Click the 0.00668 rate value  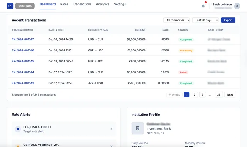click(x=164, y=83)
